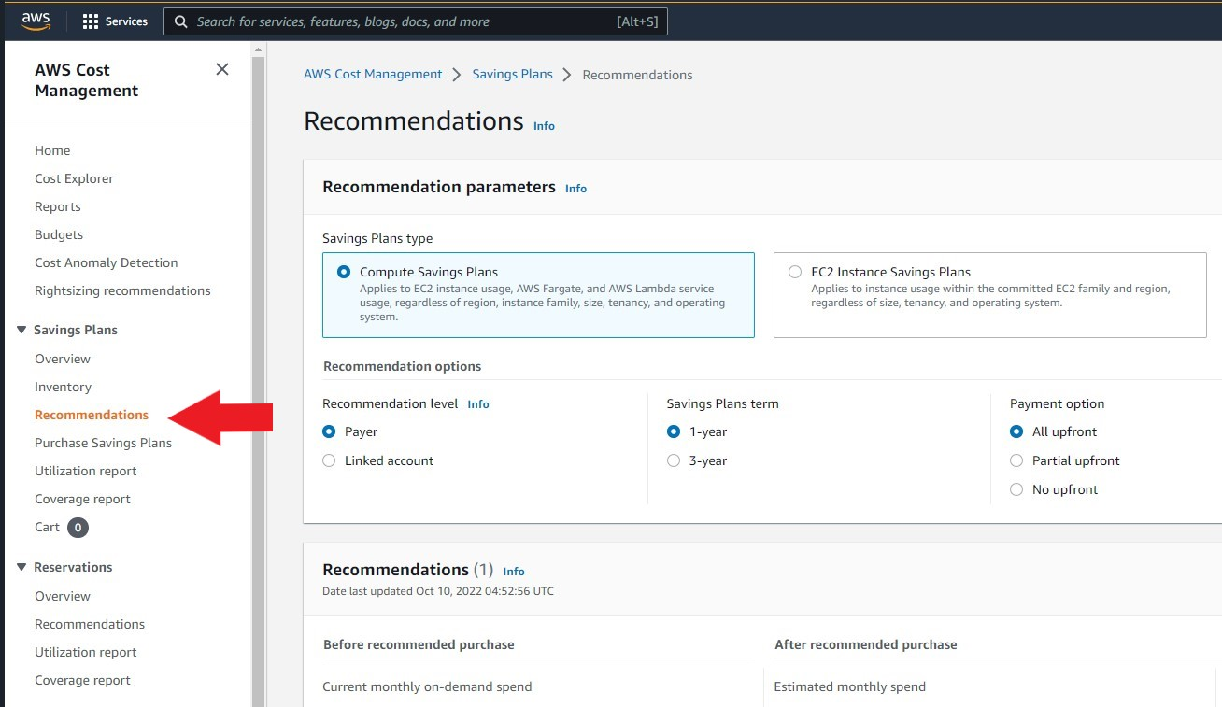
Task: Click Before recommended purchase heading
Action: 419,644
